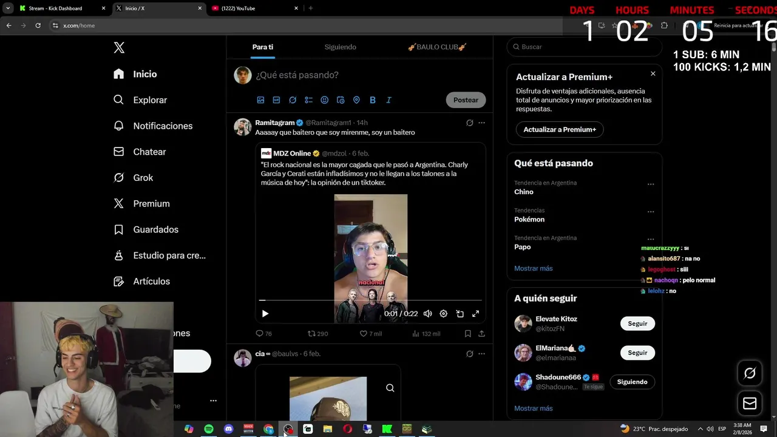The width and height of the screenshot is (777, 437).
Task: Open Notificaciones in the sidebar
Action: [x=153, y=126]
